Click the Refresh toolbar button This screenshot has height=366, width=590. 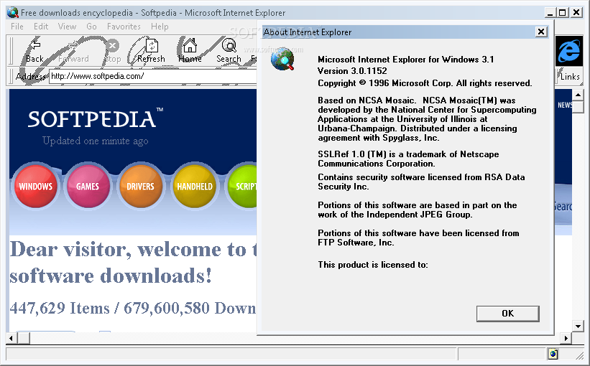(151, 51)
